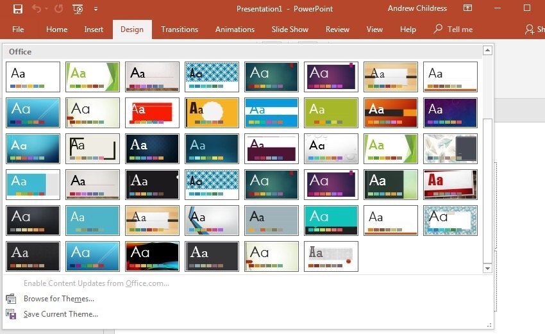Click the Tell me lightbulb search box
Image resolution: width=545 pixels, height=334 pixels.
[453, 29]
